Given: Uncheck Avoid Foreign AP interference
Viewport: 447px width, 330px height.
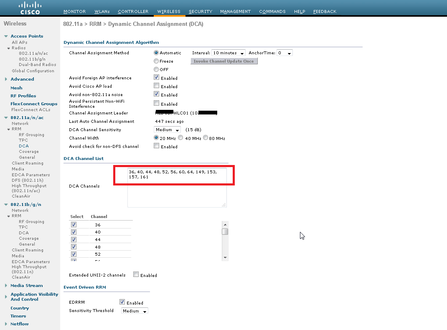Looking at the screenshot, I should pyautogui.click(x=156, y=78).
